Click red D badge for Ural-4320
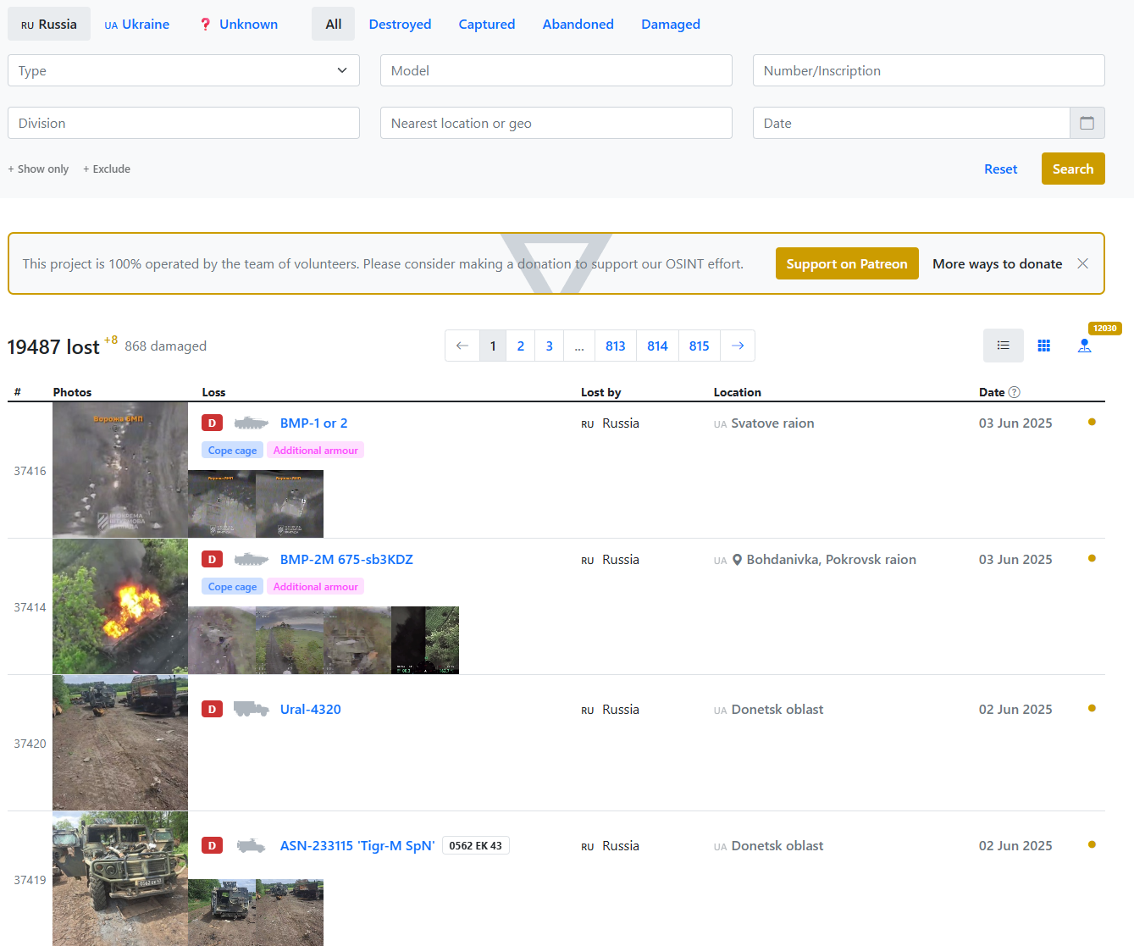1134x946 pixels. [x=212, y=709]
